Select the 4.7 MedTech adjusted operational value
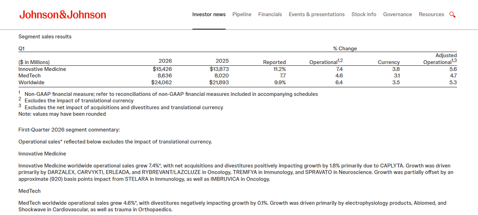The height and width of the screenshot is (215, 478). (x=453, y=76)
